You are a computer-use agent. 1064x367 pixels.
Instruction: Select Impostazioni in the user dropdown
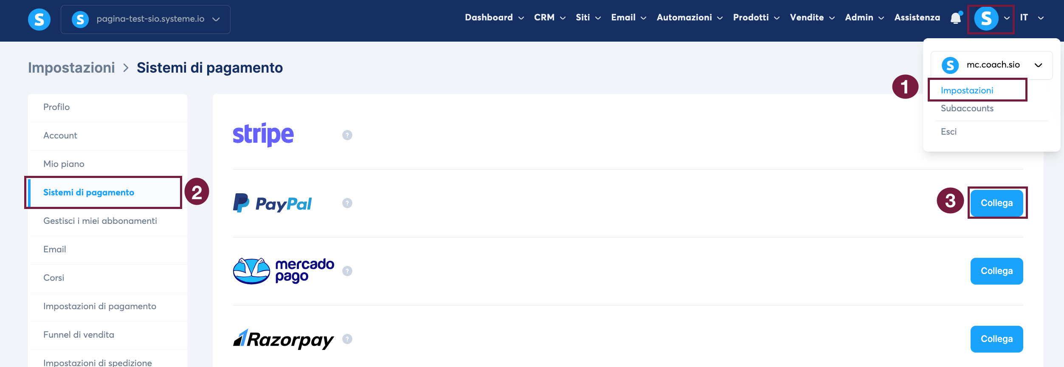coord(967,90)
